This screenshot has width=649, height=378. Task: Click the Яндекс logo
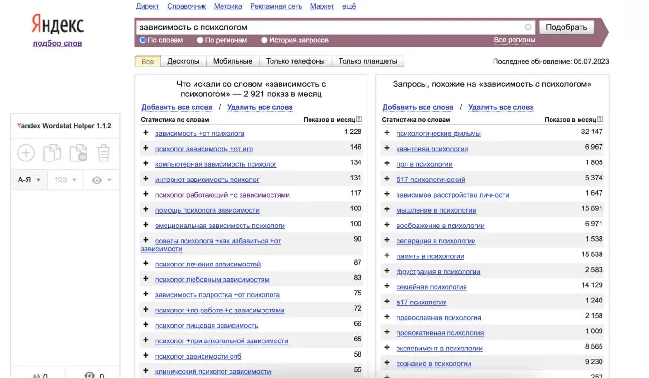click(x=57, y=24)
